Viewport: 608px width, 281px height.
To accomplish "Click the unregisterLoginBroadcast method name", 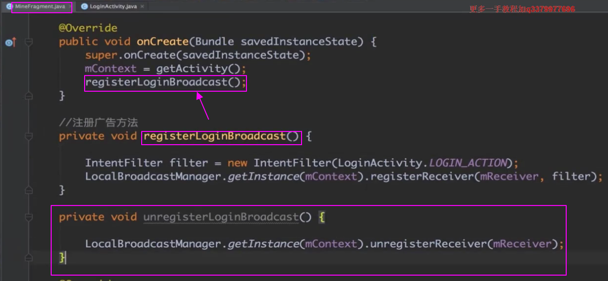I will [221, 217].
